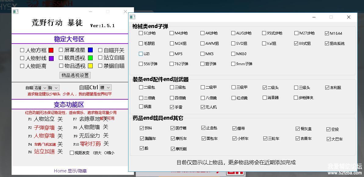Uncheck the 饮料 checkbox

[x=142, y=128]
